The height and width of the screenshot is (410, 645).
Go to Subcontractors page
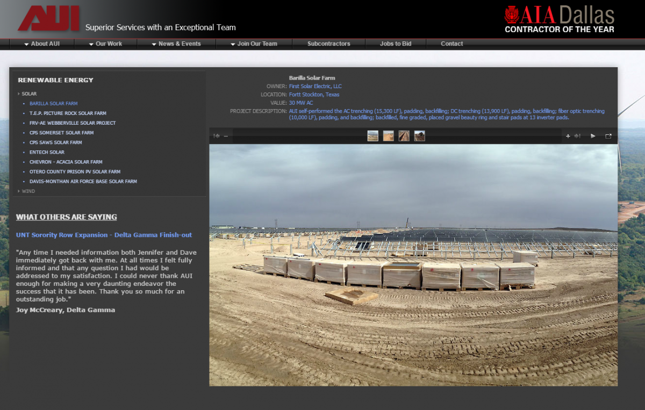[x=329, y=44]
